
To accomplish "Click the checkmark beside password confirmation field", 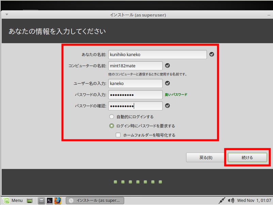I will 167,106.
